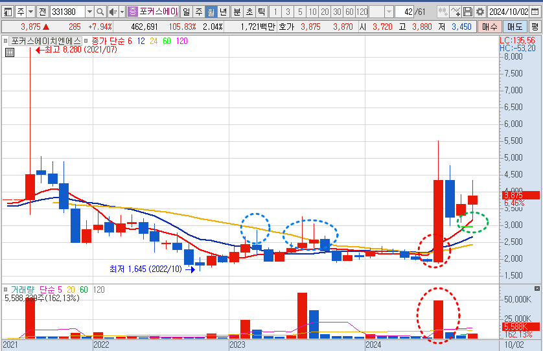Click the add indicator line icon
The width and height of the screenshot is (543, 351).
coord(456,12)
